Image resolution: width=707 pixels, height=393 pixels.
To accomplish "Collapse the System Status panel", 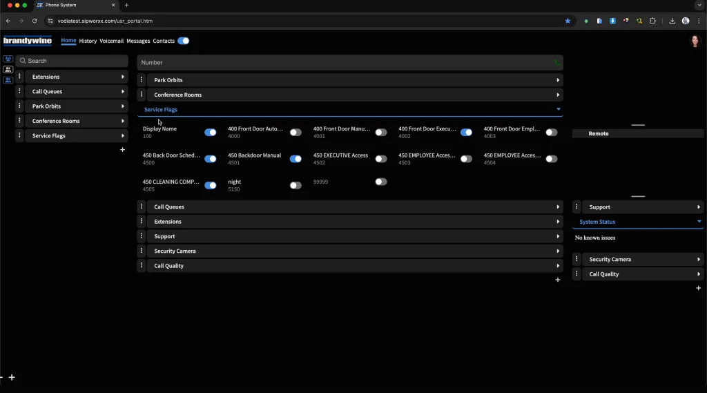I will tap(699, 222).
